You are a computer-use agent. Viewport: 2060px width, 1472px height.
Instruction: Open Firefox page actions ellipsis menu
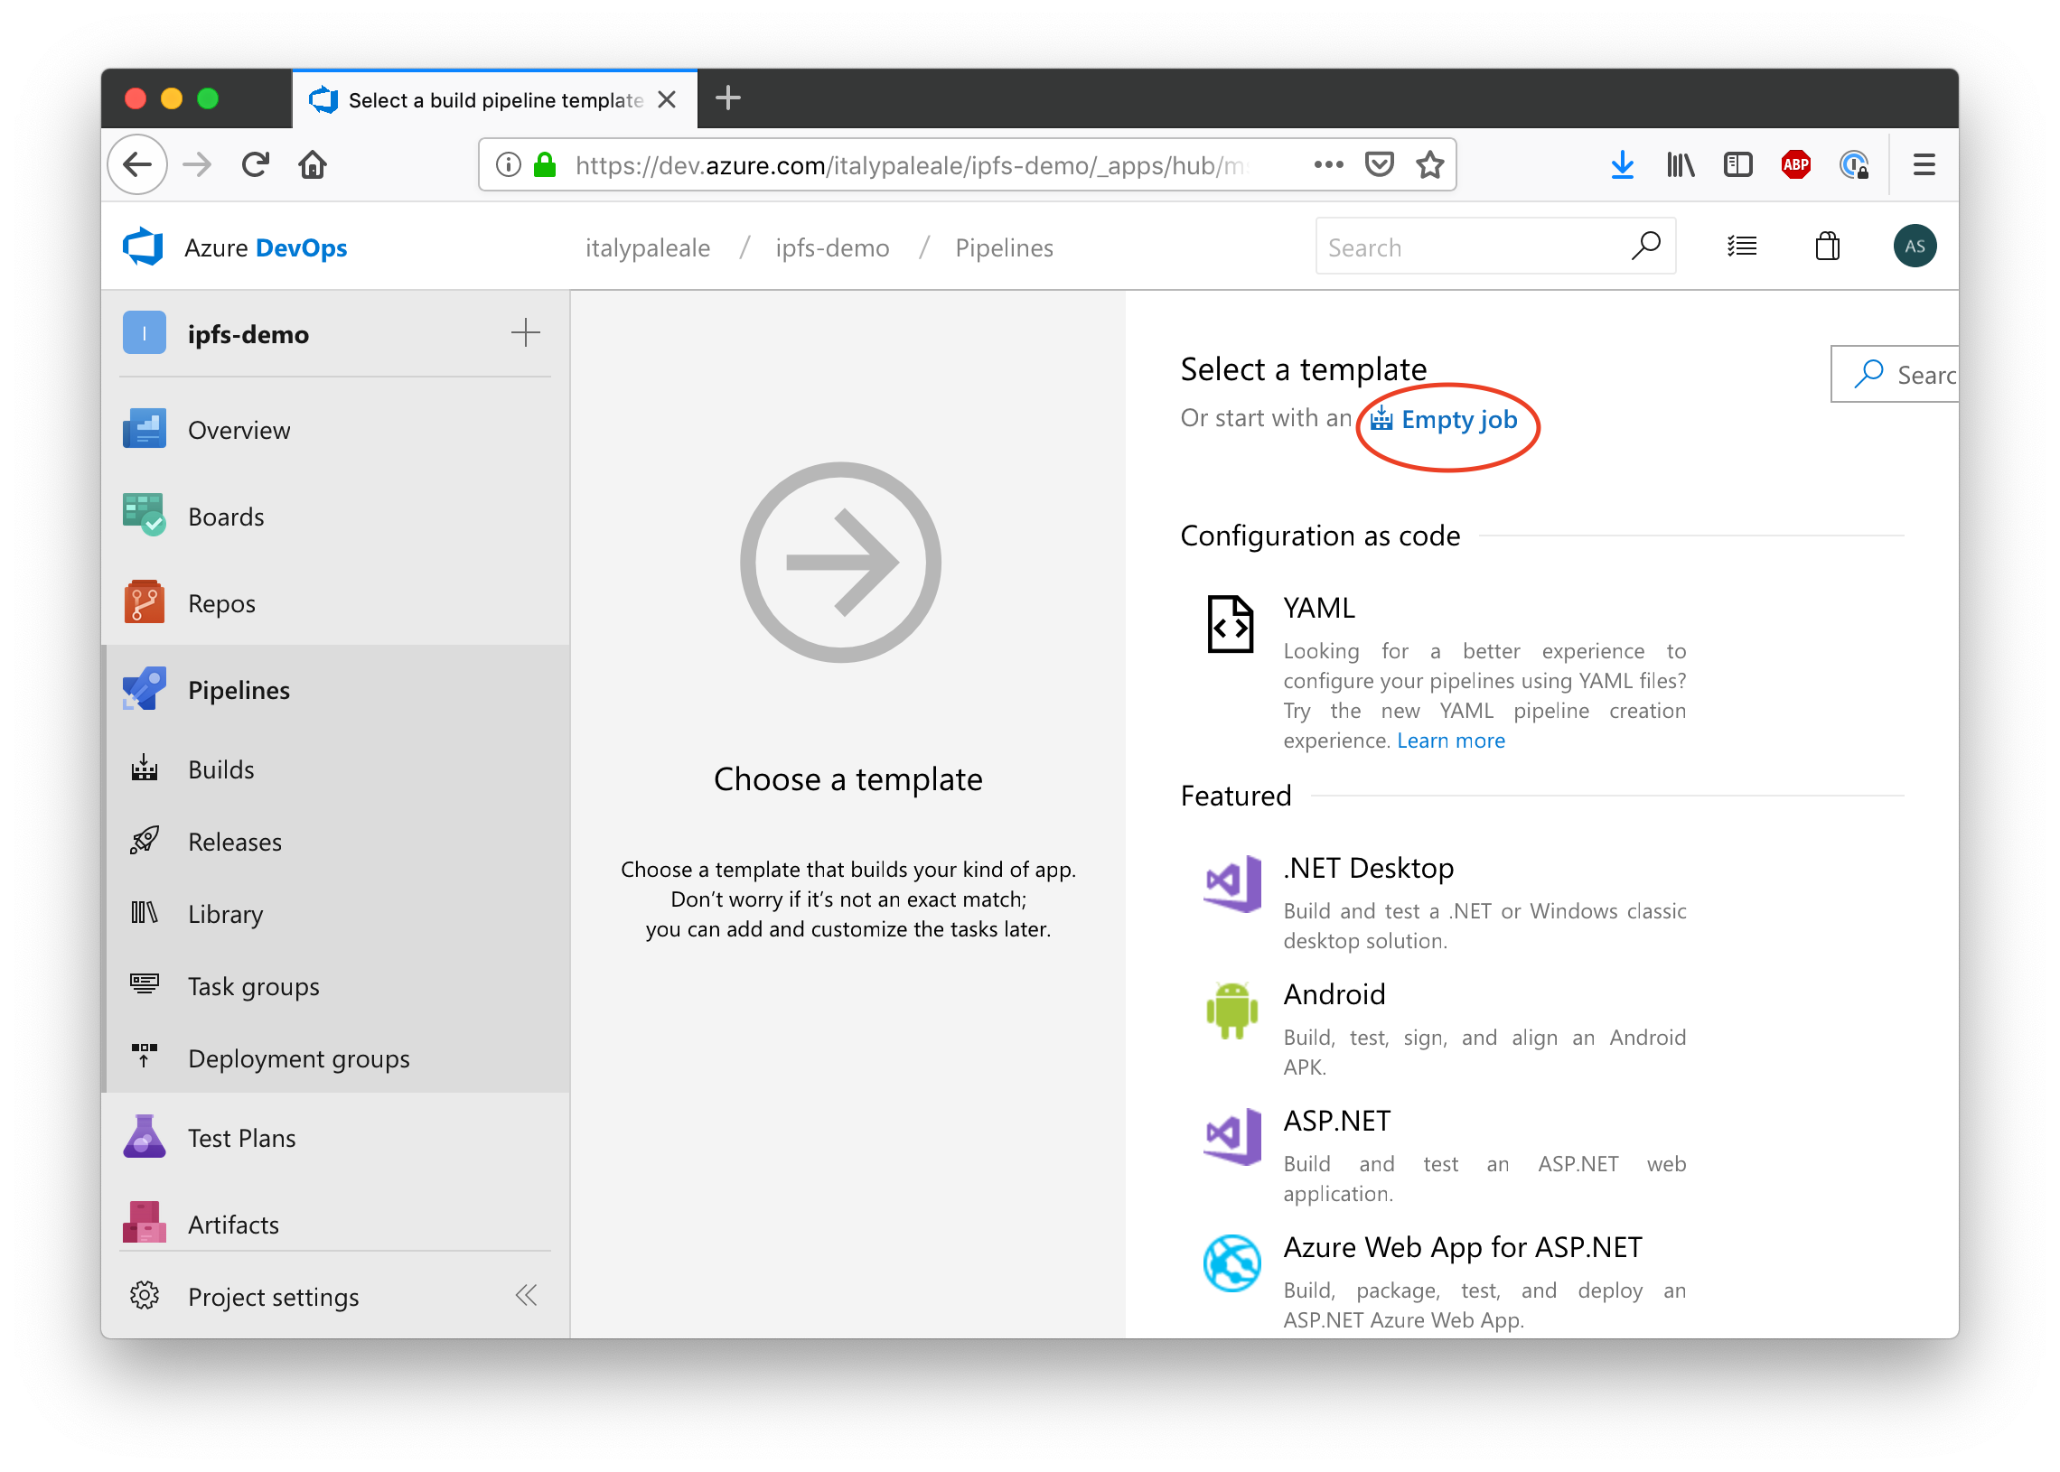[x=1328, y=165]
